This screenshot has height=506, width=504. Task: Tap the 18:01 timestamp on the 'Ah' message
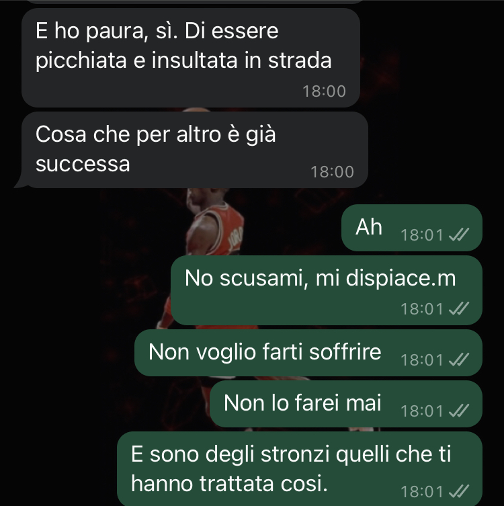click(422, 235)
